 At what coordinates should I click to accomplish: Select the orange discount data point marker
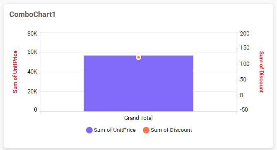[x=138, y=57]
